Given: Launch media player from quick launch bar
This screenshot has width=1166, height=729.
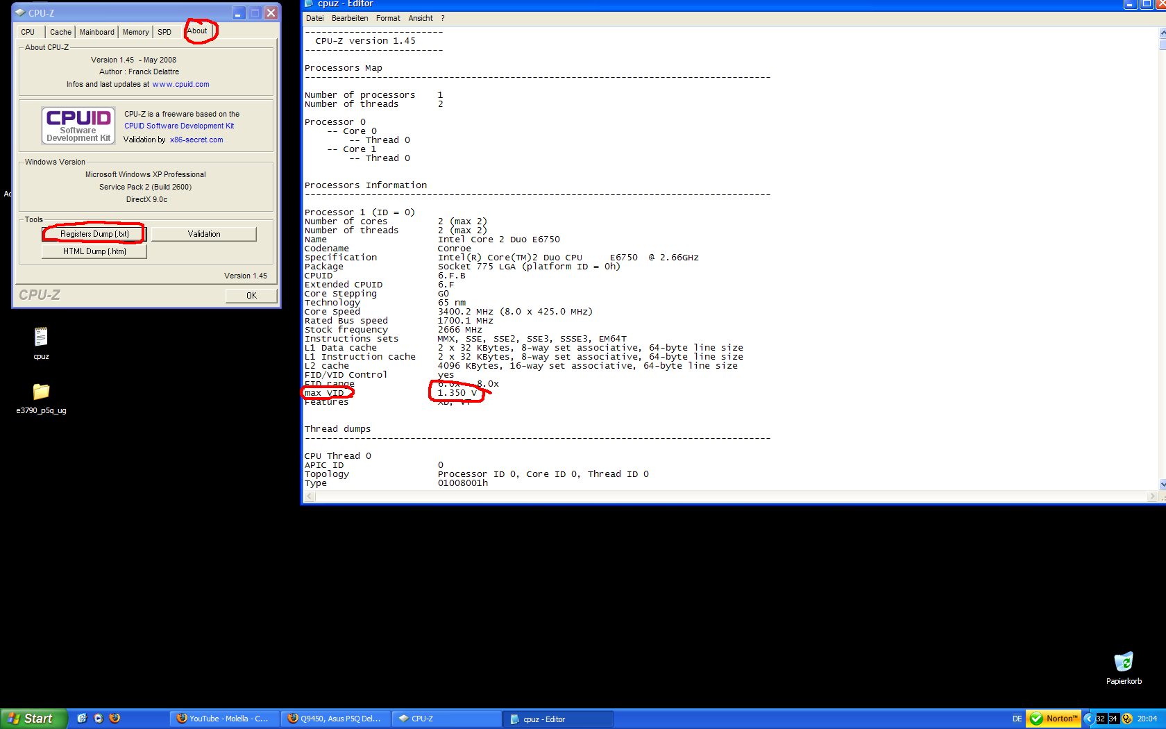Looking at the screenshot, I should pos(99,719).
